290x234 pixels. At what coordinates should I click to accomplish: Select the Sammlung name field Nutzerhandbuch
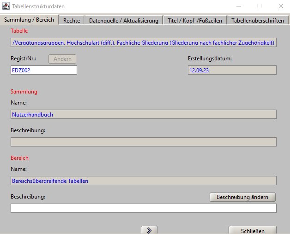click(x=143, y=115)
